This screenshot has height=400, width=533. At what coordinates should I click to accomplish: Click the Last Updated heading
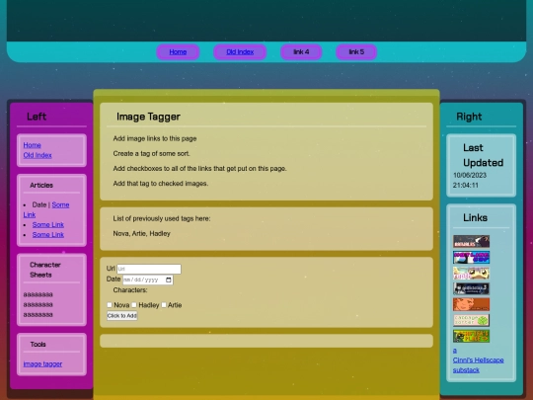[483, 155]
